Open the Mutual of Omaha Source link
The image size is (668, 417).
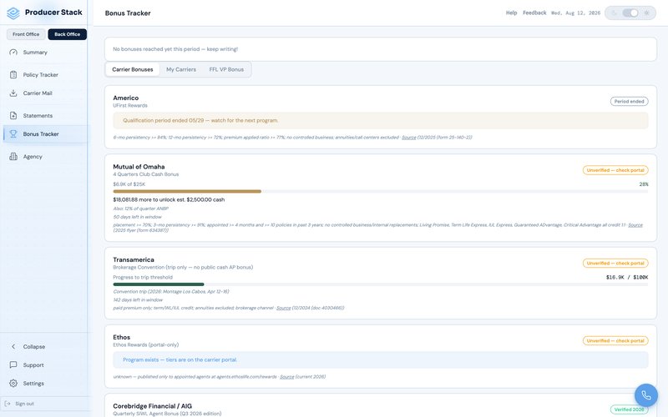[x=635, y=224]
